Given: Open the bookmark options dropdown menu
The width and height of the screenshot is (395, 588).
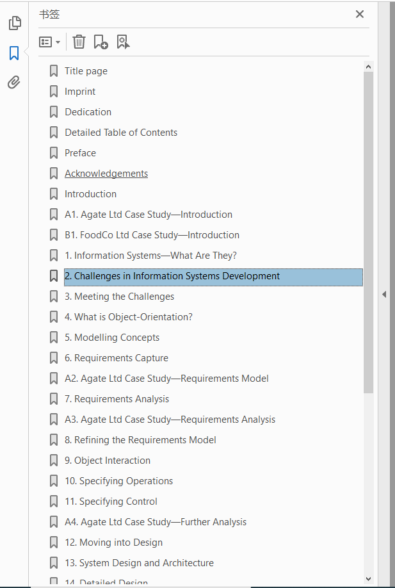Looking at the screenshot, I should tap(49, 42).
